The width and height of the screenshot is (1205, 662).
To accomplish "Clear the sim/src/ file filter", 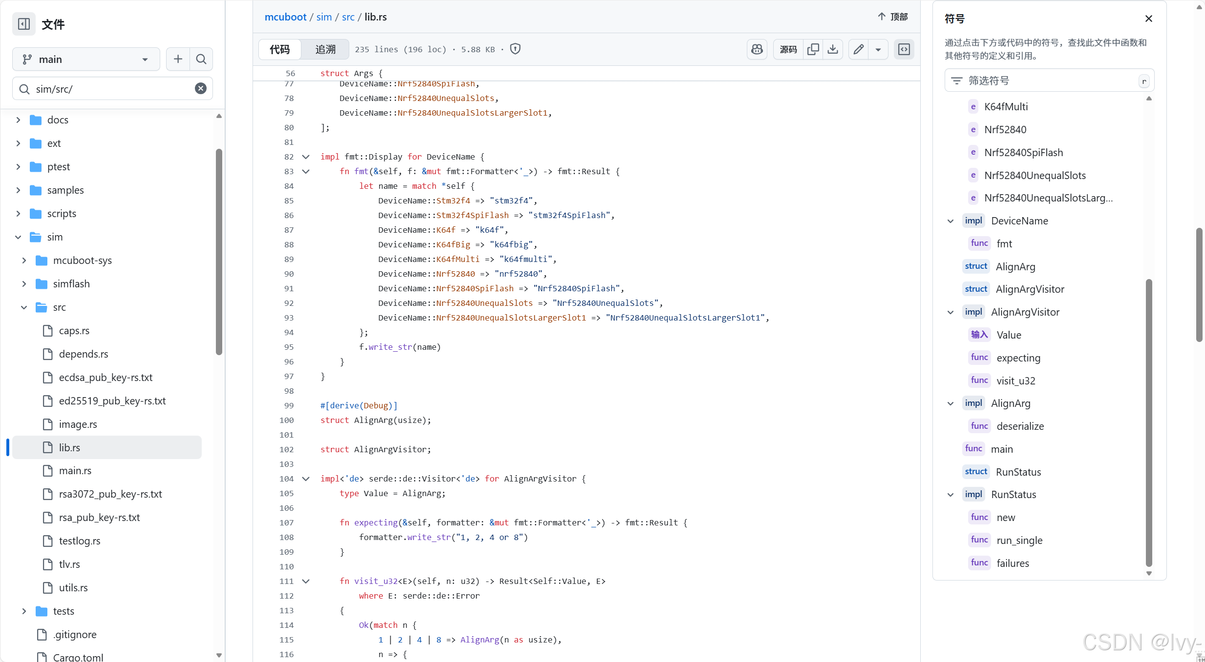I will tap(200, 89).
